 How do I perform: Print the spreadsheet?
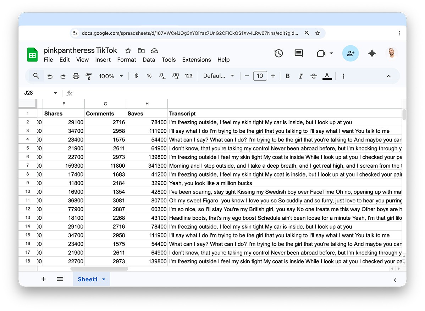point(76,76)
